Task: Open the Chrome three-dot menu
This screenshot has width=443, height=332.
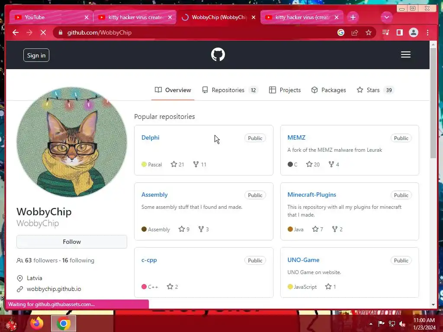Action: coord(427,32)
